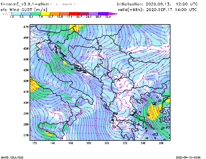Image resolution: width=206 pixels, height=159 pixels.
Task: Click the 26E longitude label
Action: coord(161,143)
